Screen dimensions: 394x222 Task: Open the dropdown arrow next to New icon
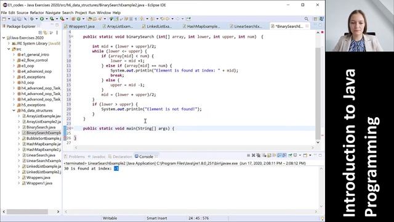coord(9,19)
